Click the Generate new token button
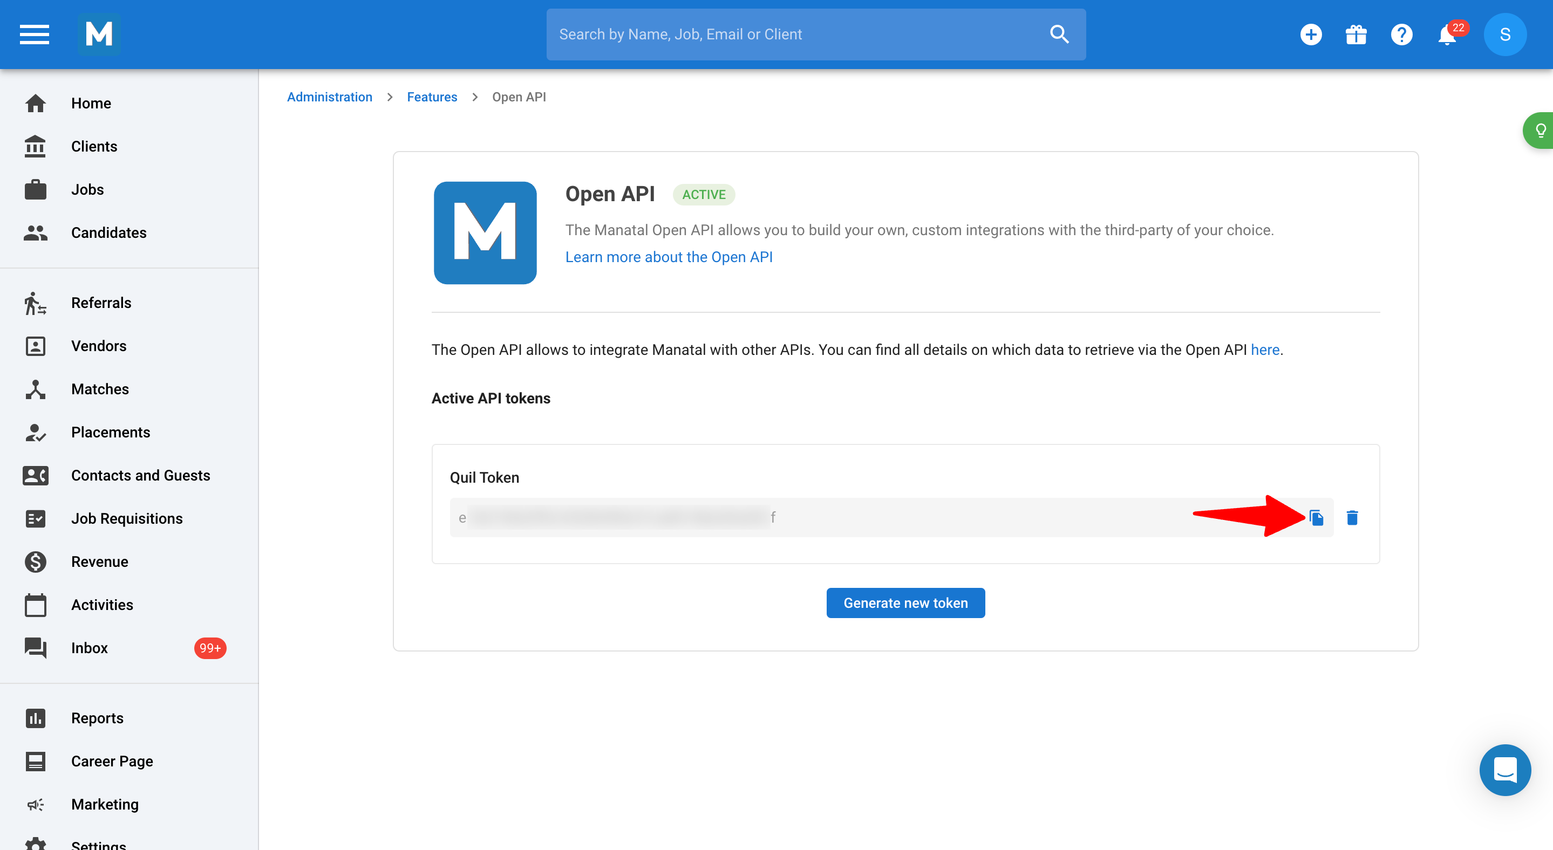 click(905, 603)
